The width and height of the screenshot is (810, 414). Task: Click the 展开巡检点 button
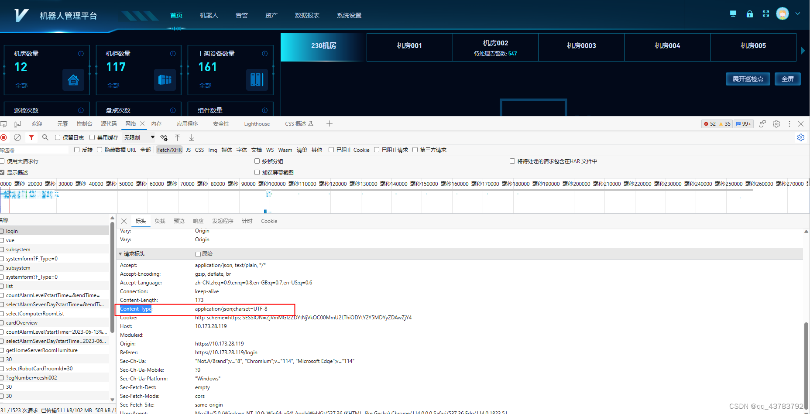(x=748, y=79)
